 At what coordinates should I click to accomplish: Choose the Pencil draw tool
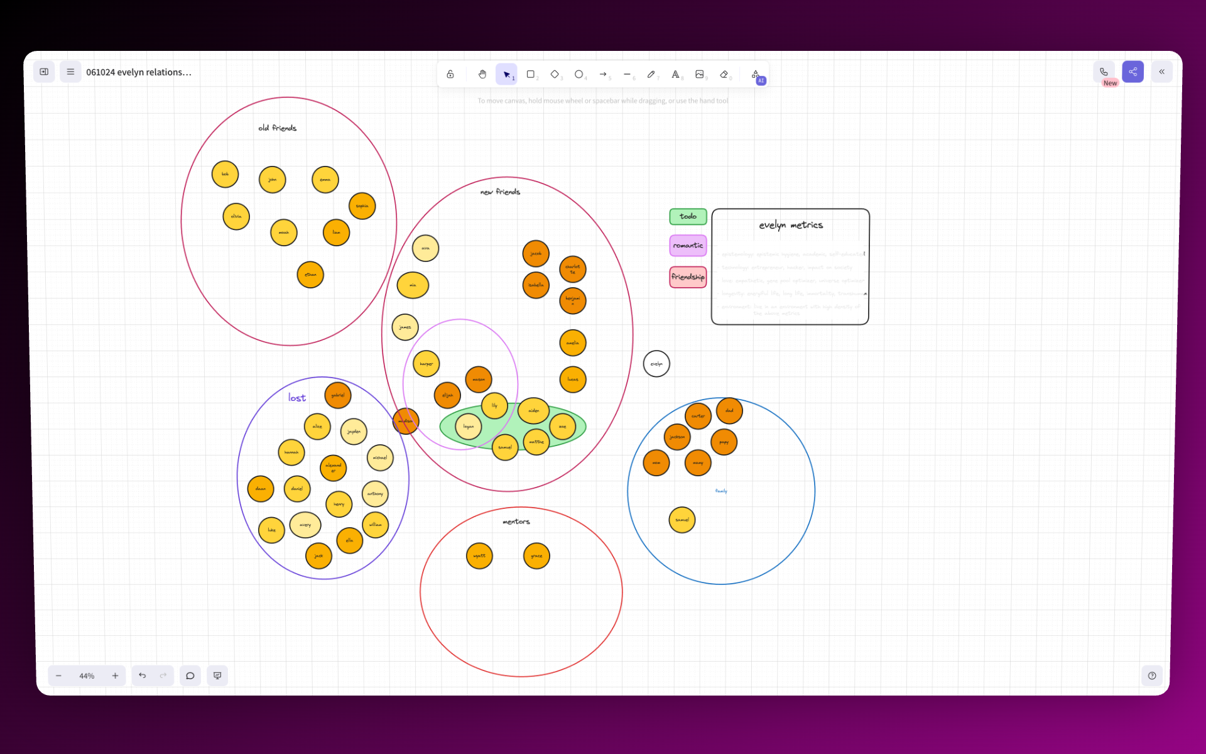coord(651,74)
